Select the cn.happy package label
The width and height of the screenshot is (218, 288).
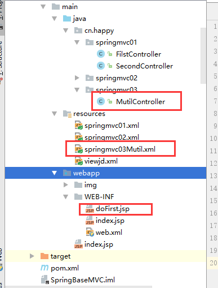[x=99, y=31]
